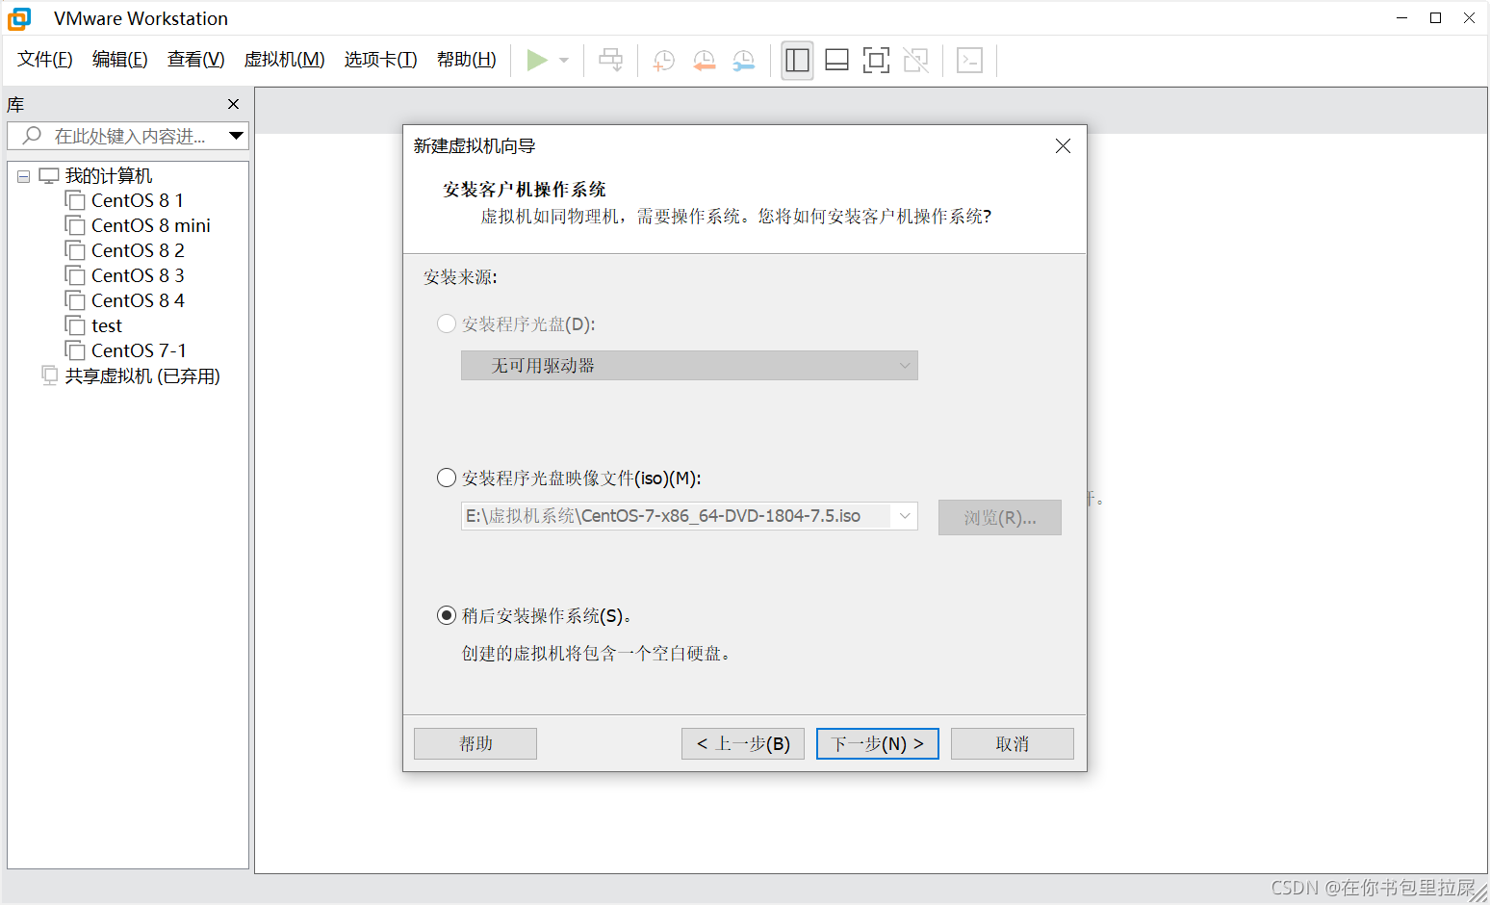Open the Snapshot Manager wrench icon
This screenshot has height=905, width=1490.
(744, 61)
